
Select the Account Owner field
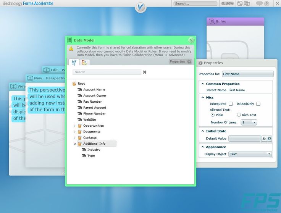click(95, 96)
